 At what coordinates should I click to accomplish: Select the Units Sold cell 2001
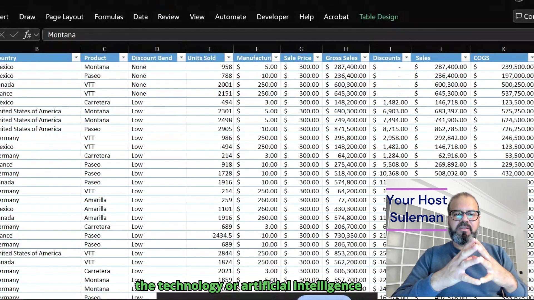[210, 84]
